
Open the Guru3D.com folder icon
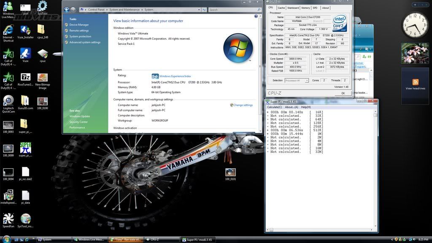(25, 103)
